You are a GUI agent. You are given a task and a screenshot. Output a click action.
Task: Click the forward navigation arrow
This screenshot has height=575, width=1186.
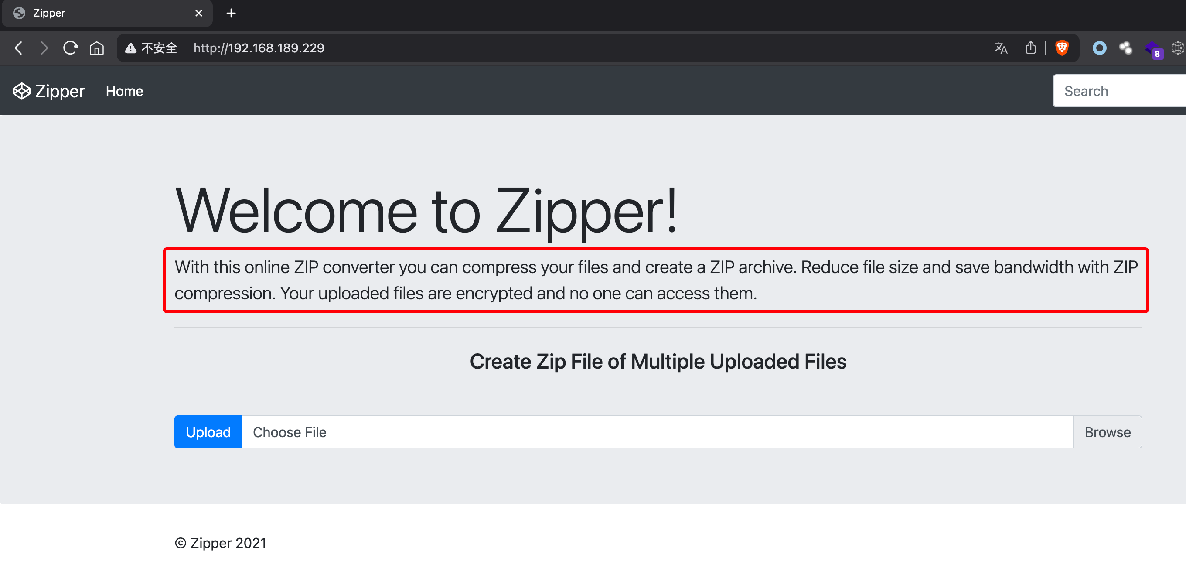click(x=44, y=48)
